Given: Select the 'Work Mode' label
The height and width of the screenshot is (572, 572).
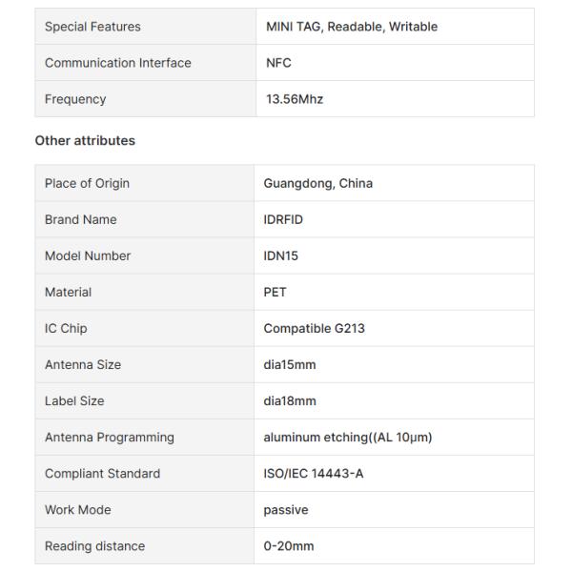Looking at the screenshot, I should (x=78, y=510).
